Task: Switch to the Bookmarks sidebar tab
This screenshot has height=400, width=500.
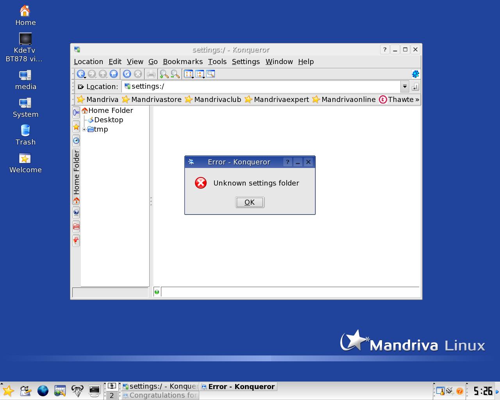Action: [76, 127]
